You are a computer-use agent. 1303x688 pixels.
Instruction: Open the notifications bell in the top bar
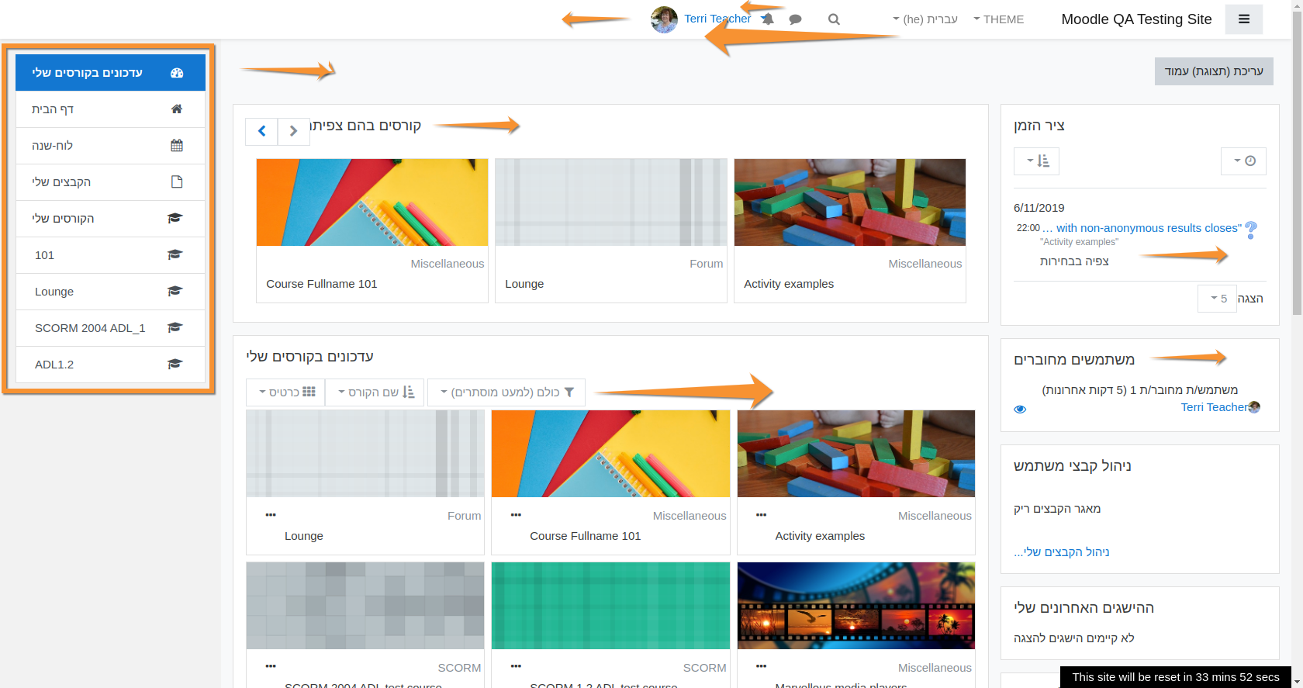click(x=768, y=19)
